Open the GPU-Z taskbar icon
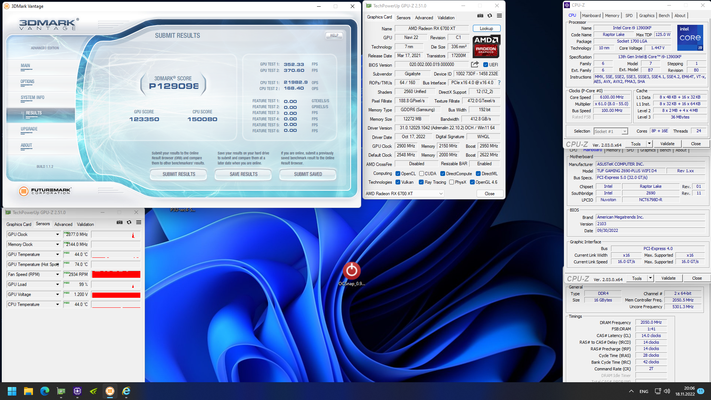711x400 pixels. (x=61, y=391)
